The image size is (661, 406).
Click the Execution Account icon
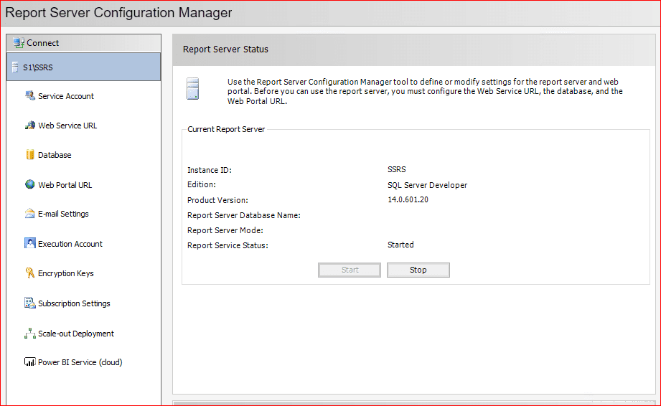(30, 243)
